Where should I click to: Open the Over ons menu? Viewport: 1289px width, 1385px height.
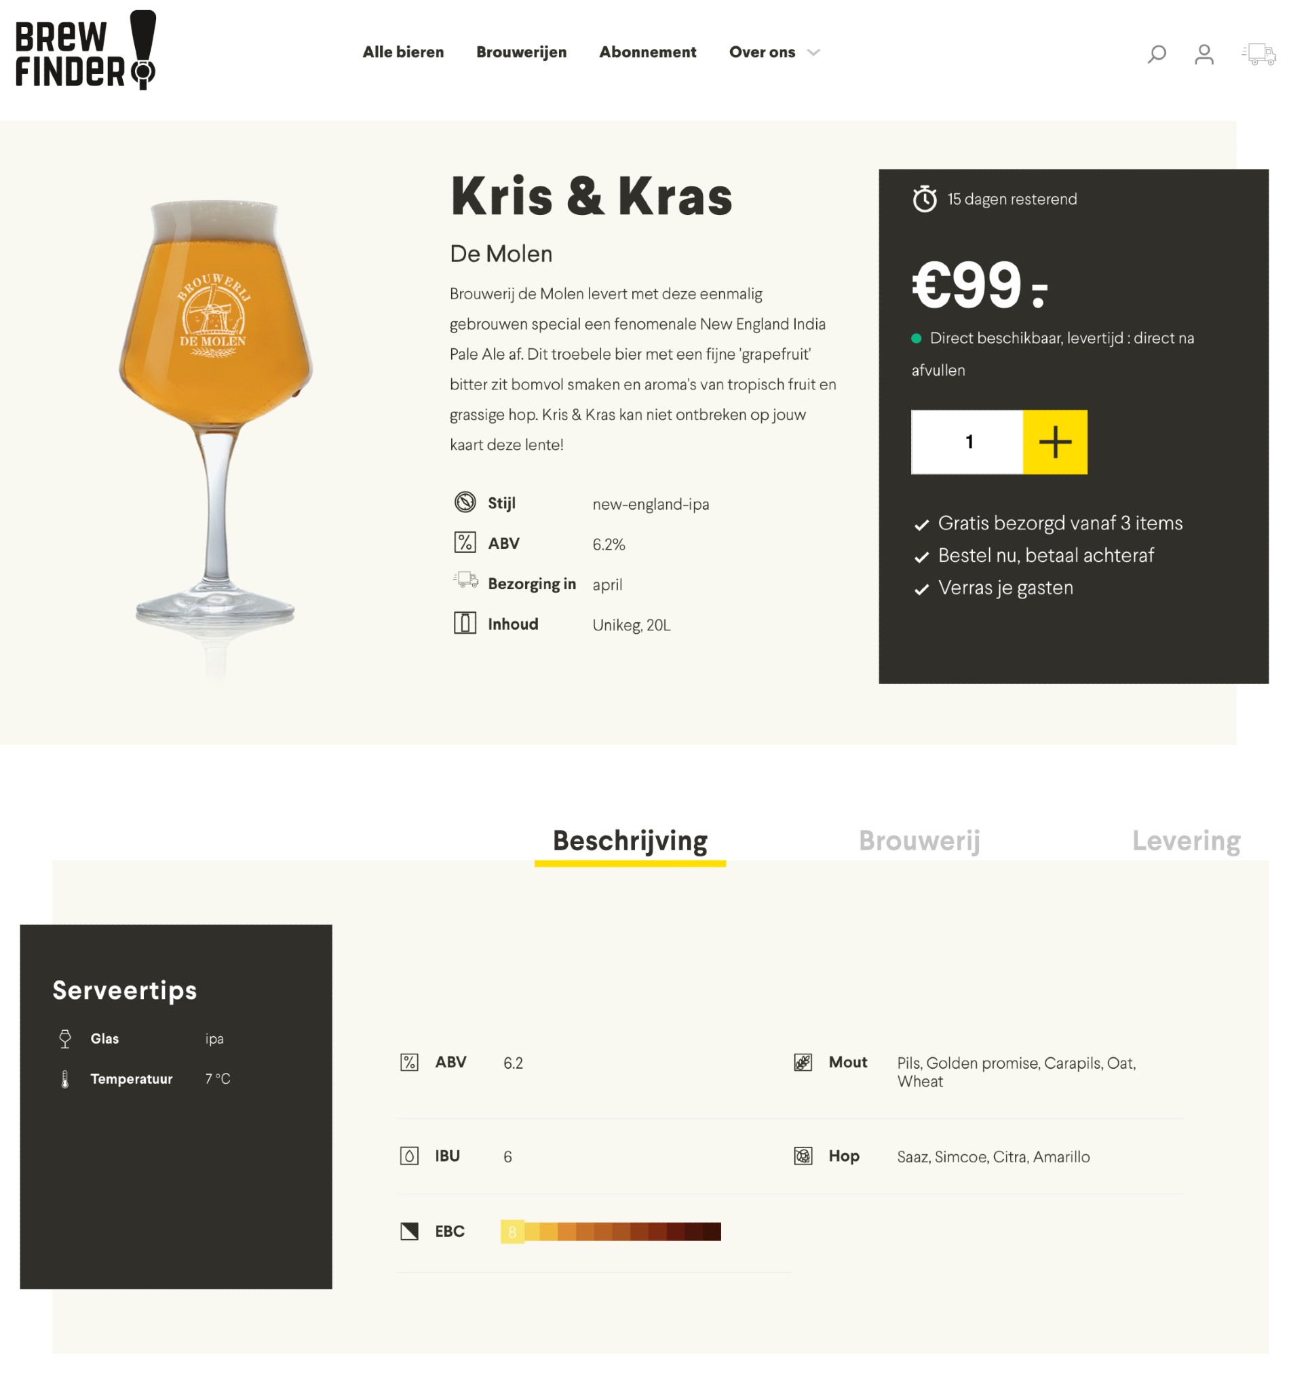click(x=761, y=52)
